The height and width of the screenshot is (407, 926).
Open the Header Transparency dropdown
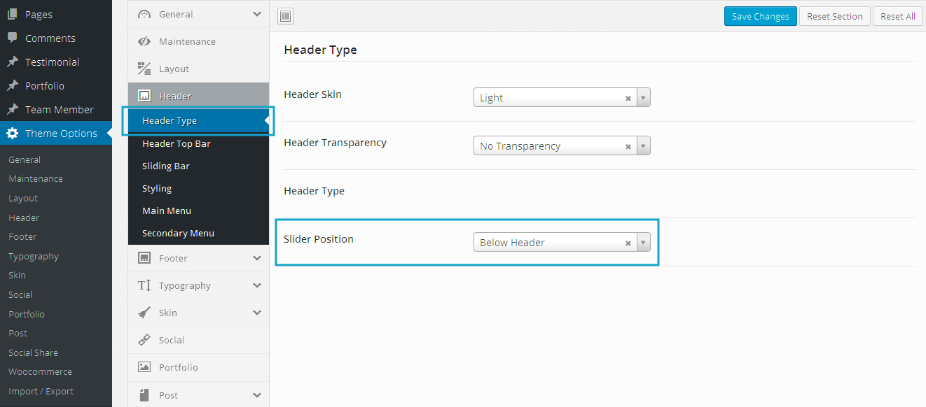tap(644, 146)
